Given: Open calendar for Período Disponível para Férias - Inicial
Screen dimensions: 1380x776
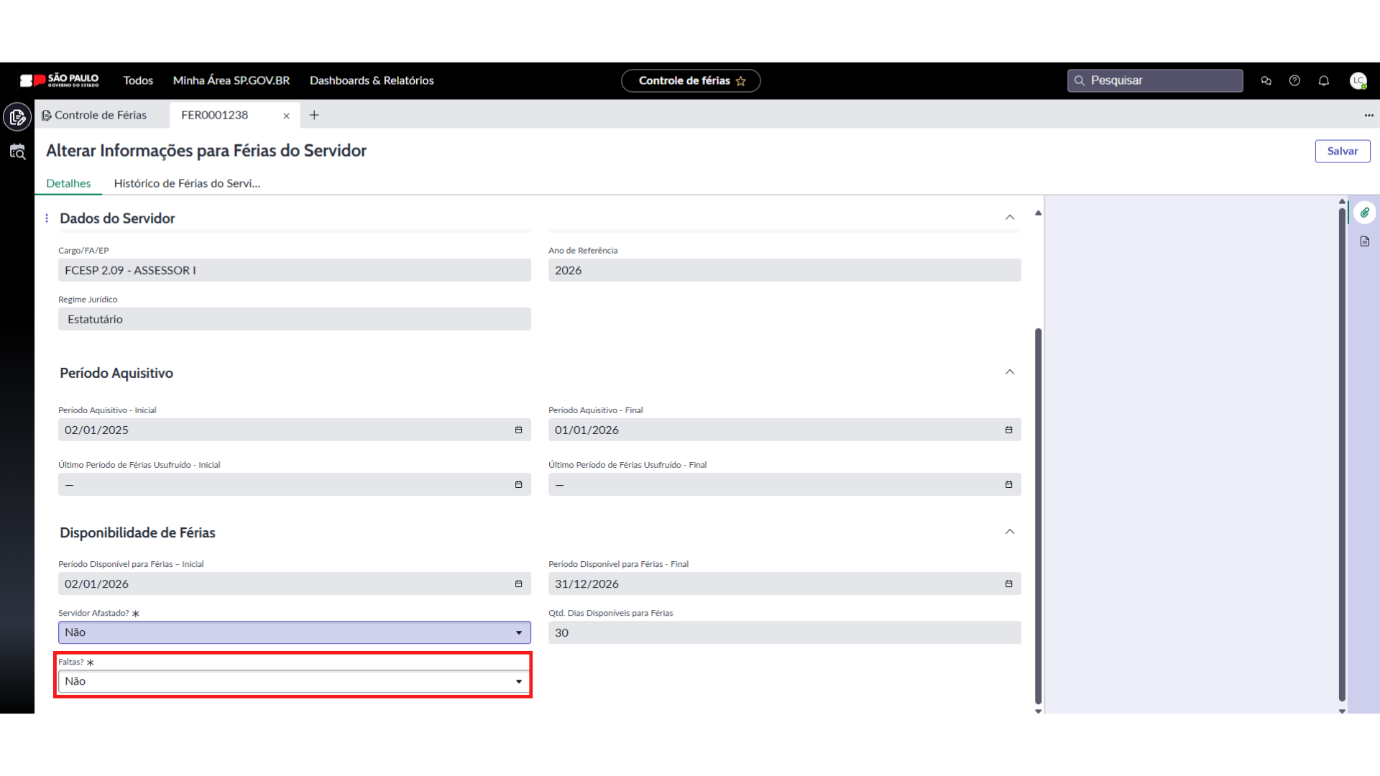Looking at the screenshot, I should (518, 583).
